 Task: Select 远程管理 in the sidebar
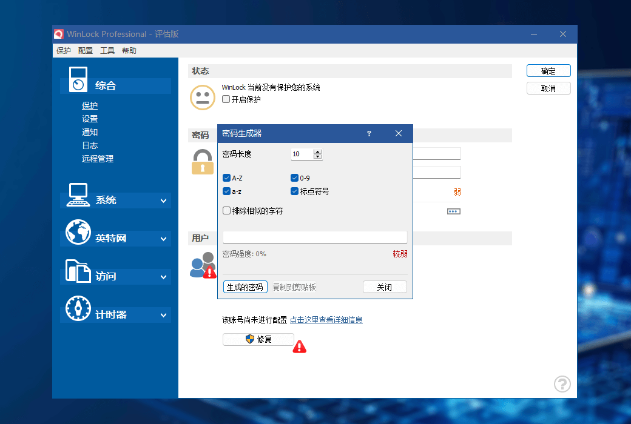(x=98, y=158)
